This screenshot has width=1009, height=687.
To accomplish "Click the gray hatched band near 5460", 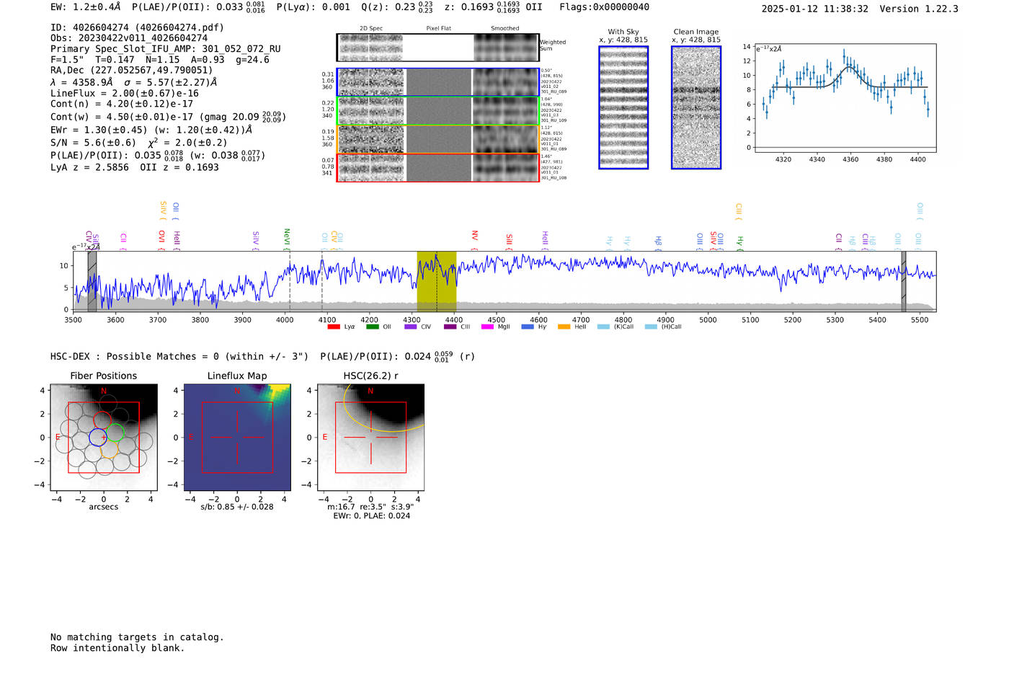I will (903, 281).
